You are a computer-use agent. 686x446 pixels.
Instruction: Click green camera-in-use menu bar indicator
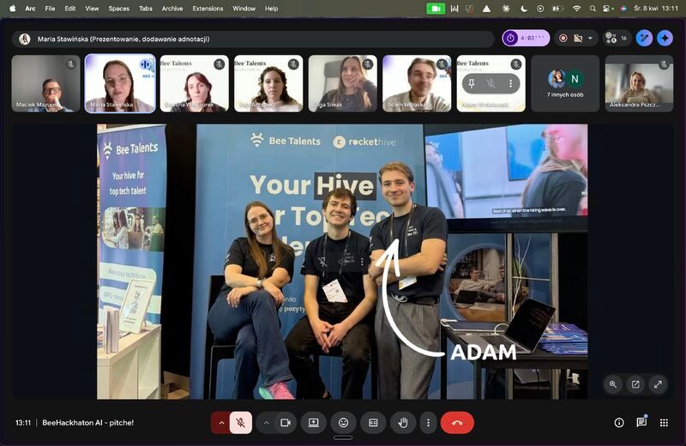pos(436,9)
